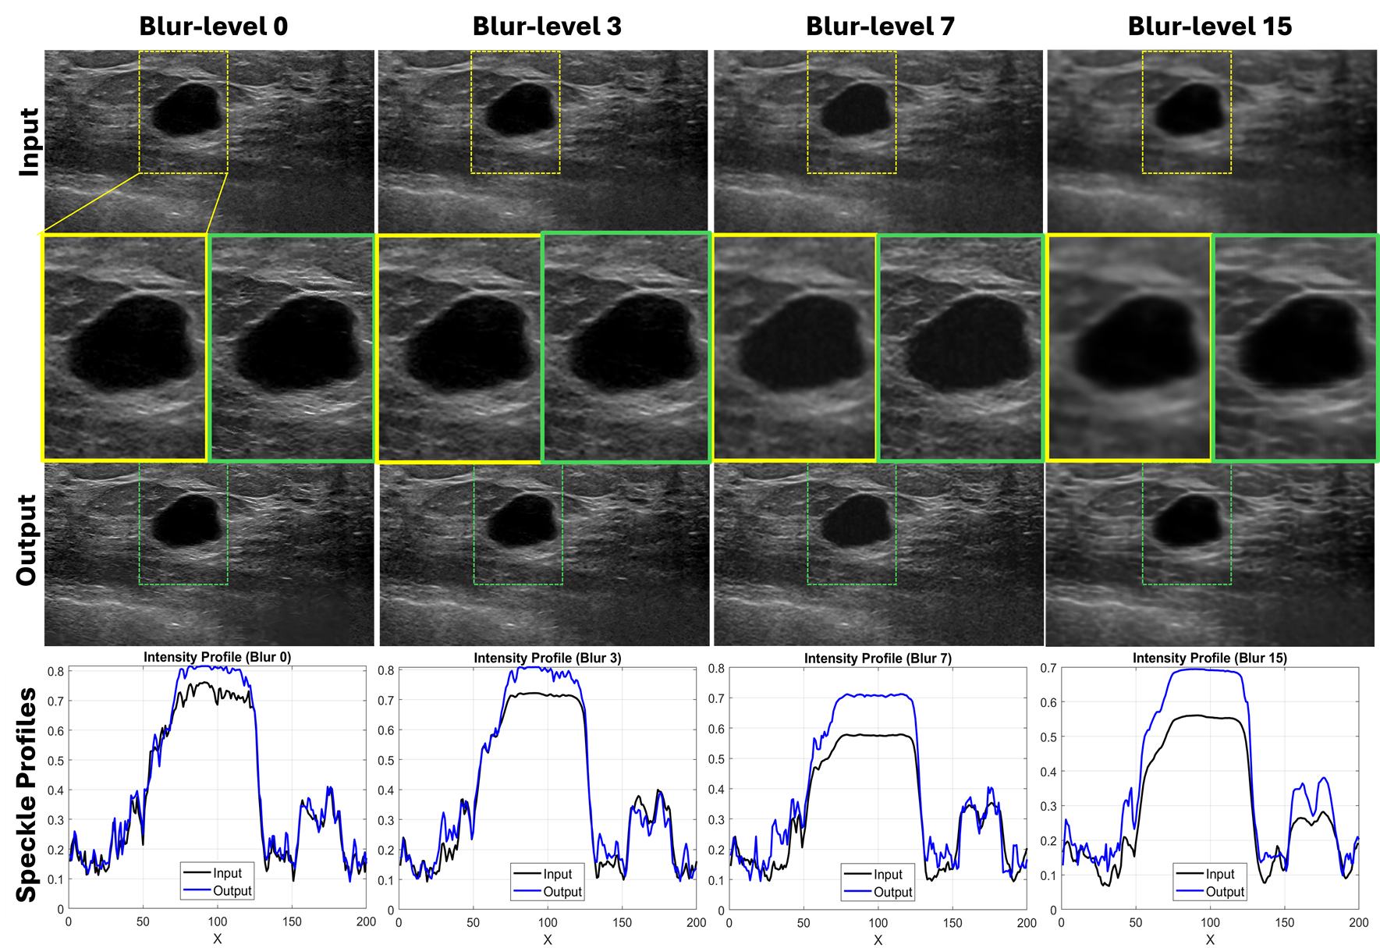Click the "Intensity Profile (Blur 15)" plot title
This screenshot has height=948, width=1380.
pos(1210,658)
